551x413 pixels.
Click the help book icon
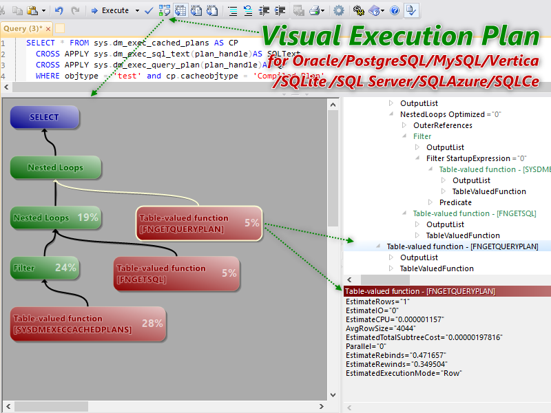(x=374, y=10)
